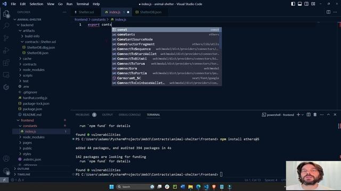The width and height of the screenshot is (341, 191).
Task: Open Remote Explorer icon in activity bar
Action: pyautogui.click(x=6, y=75)
